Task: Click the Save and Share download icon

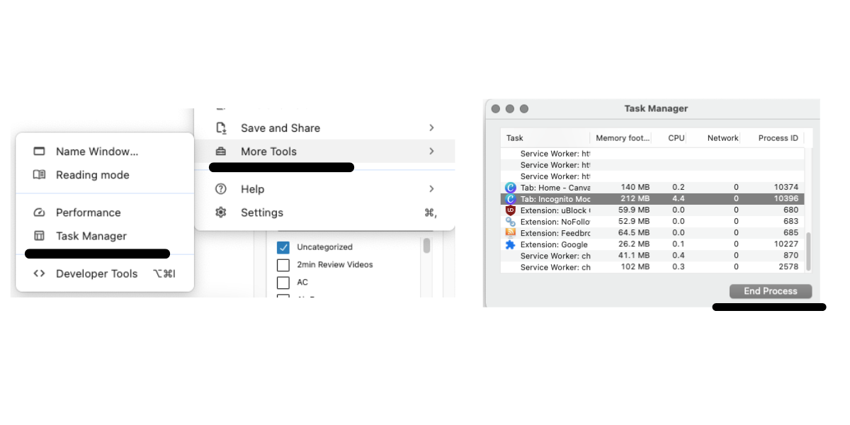Action: click(x=220, y=127)
